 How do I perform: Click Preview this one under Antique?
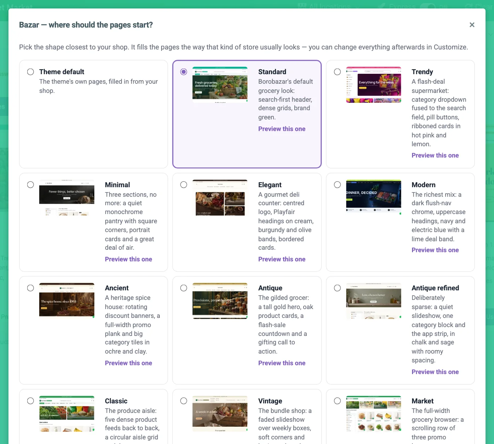point(282,363)
